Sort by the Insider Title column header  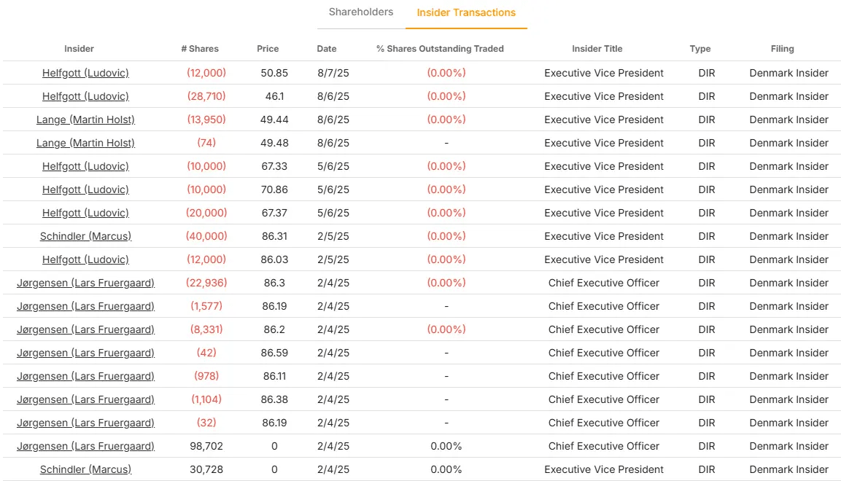tap(597, 49)
